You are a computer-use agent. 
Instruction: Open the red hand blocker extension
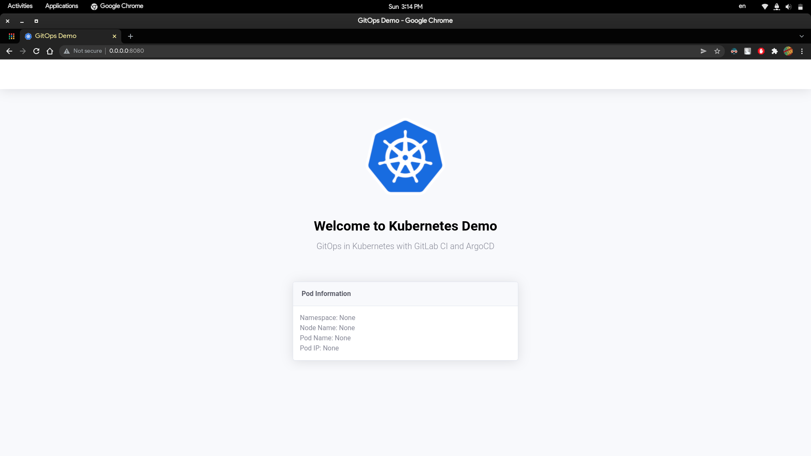click(761, 51)
